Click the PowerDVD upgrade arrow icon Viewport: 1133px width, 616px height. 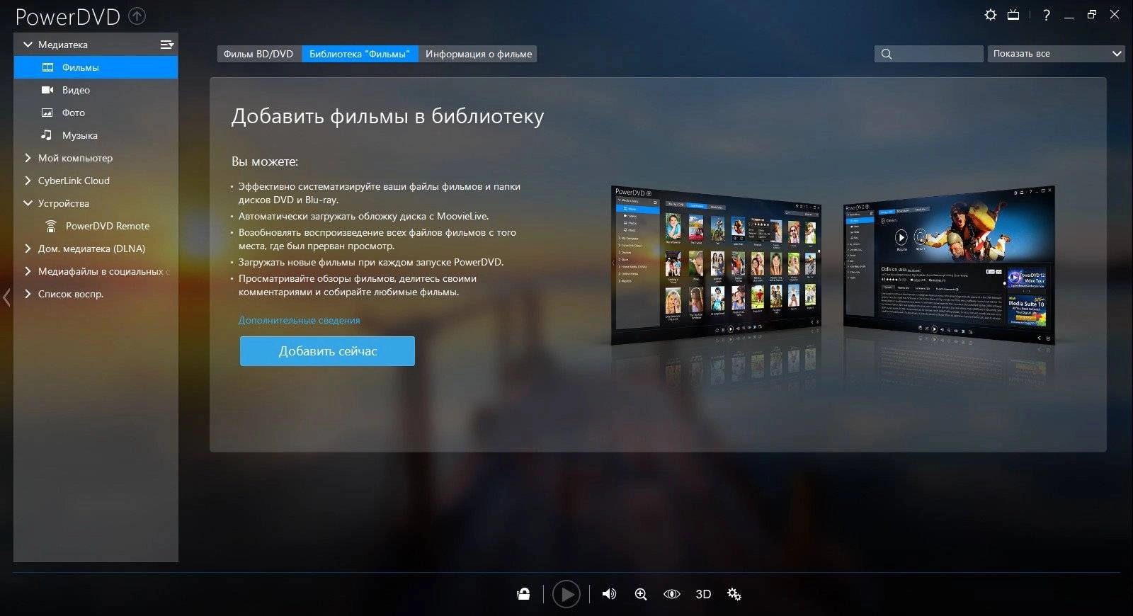click(x=137, y=16)
